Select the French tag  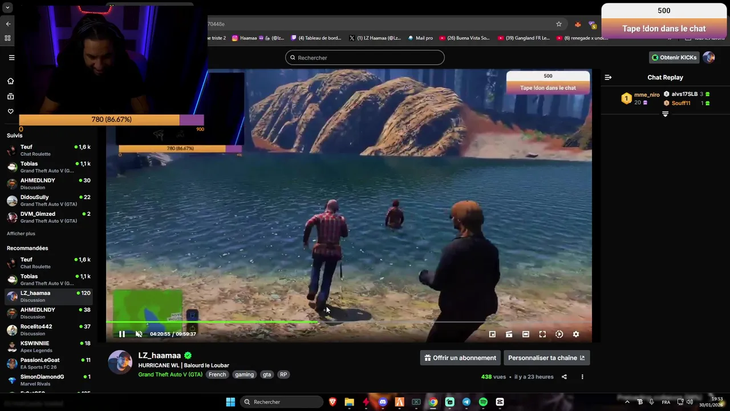tap(217, 374)
